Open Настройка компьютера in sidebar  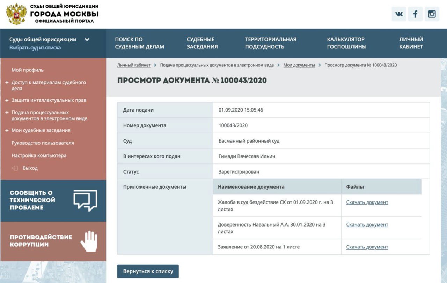39,155
